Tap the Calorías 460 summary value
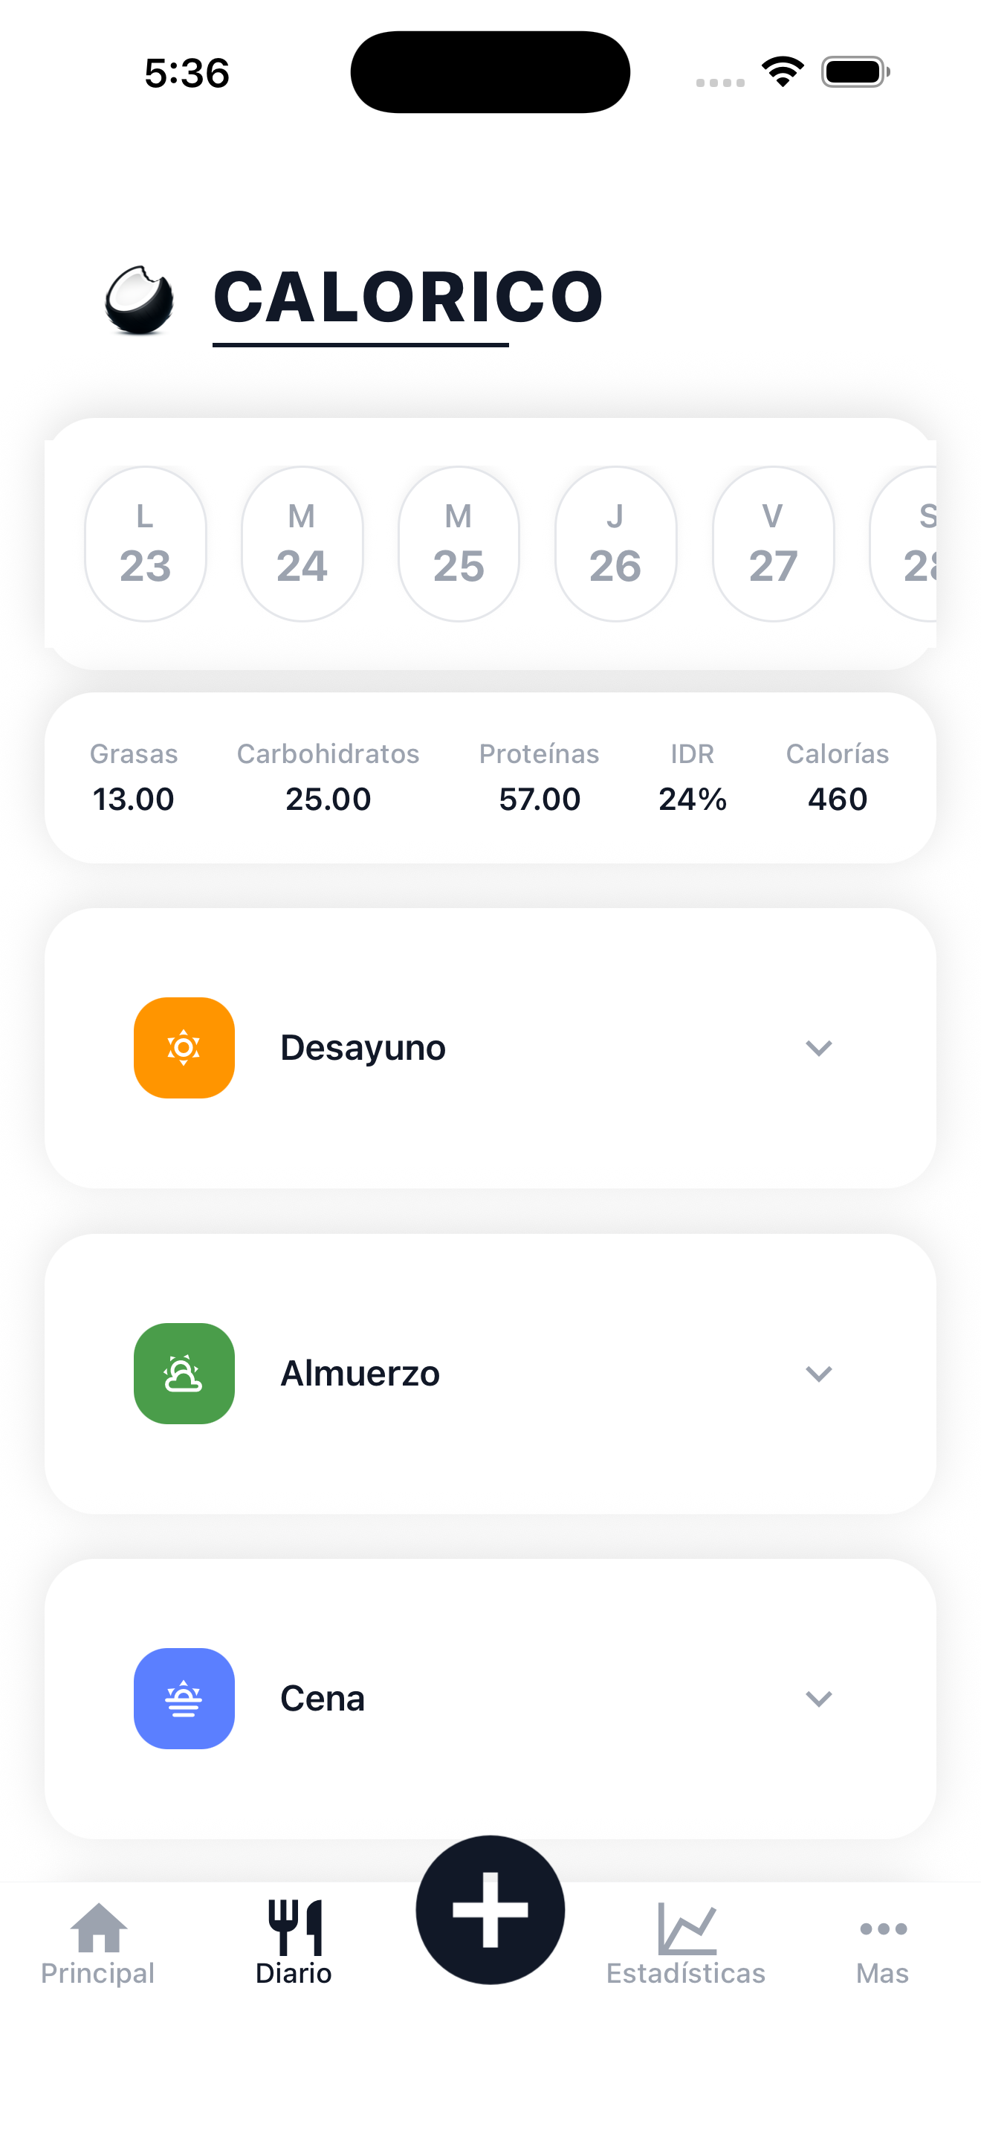981x2133 pixels. click(837, 798)
